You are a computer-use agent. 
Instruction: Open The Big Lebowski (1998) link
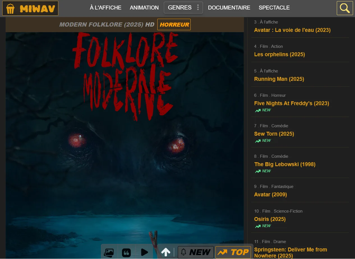(285, 164)
